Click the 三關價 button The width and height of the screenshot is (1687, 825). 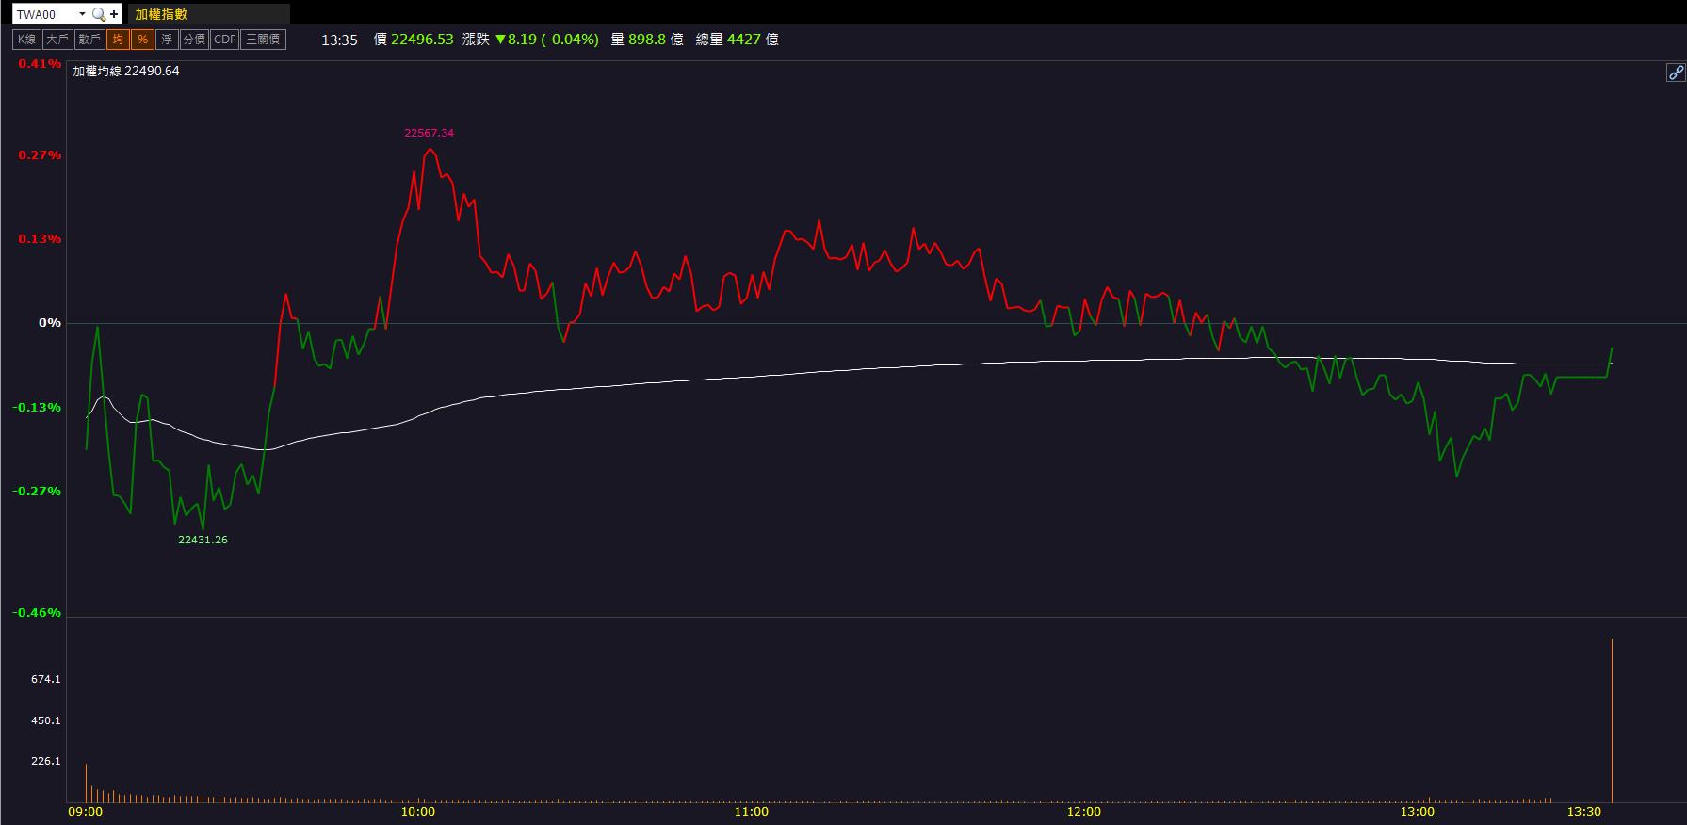coord(263,40)
